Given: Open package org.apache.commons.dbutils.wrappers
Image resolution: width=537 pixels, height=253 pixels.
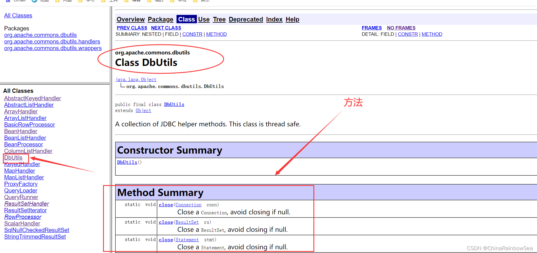Looking at the screenshot, I should click(x=53, y=48).
